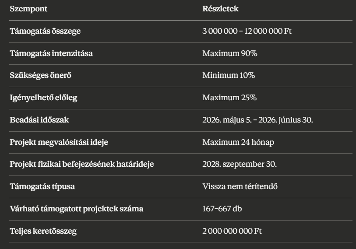Click the 'Szempont' column header
Image resolution: width=356 pixels, height=249 pixels.
[x=28, y=9]
